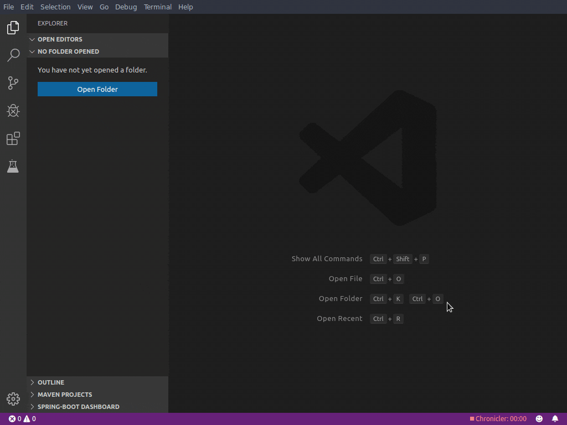Expand the Spring-Boot Dashboard panel

point(78,407)
